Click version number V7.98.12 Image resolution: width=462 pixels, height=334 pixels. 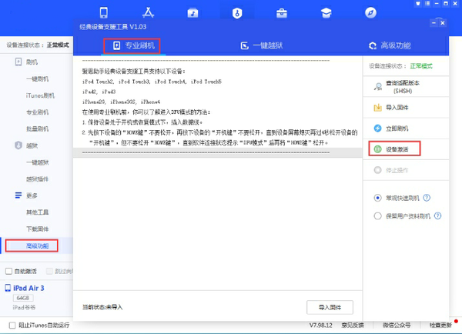pyautogui.click(x=320, y=326)
